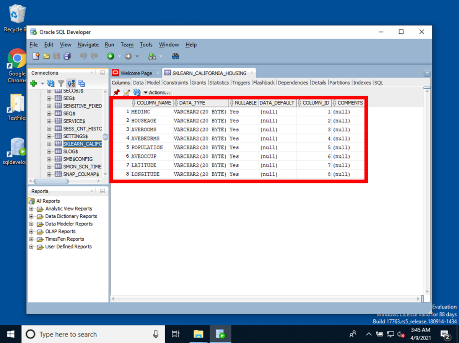Image resolution: width=459 pixels, height=343 pixels.
Task: Open the Team menu
Action: [127, 45]
